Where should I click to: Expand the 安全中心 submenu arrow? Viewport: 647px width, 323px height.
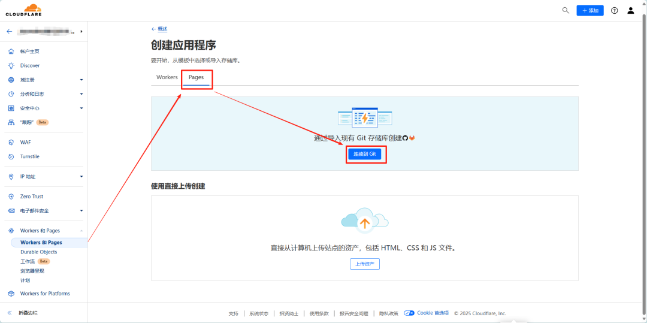tap(81, 108)
